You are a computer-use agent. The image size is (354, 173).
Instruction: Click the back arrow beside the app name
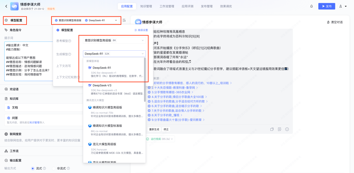(x=6, y=6)
